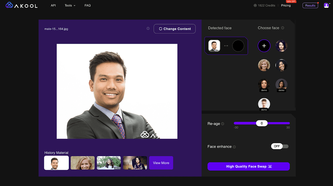This screenshot has height=186, width=333.
Task: Open the Pricing page
Action: (x=286, y=5)
